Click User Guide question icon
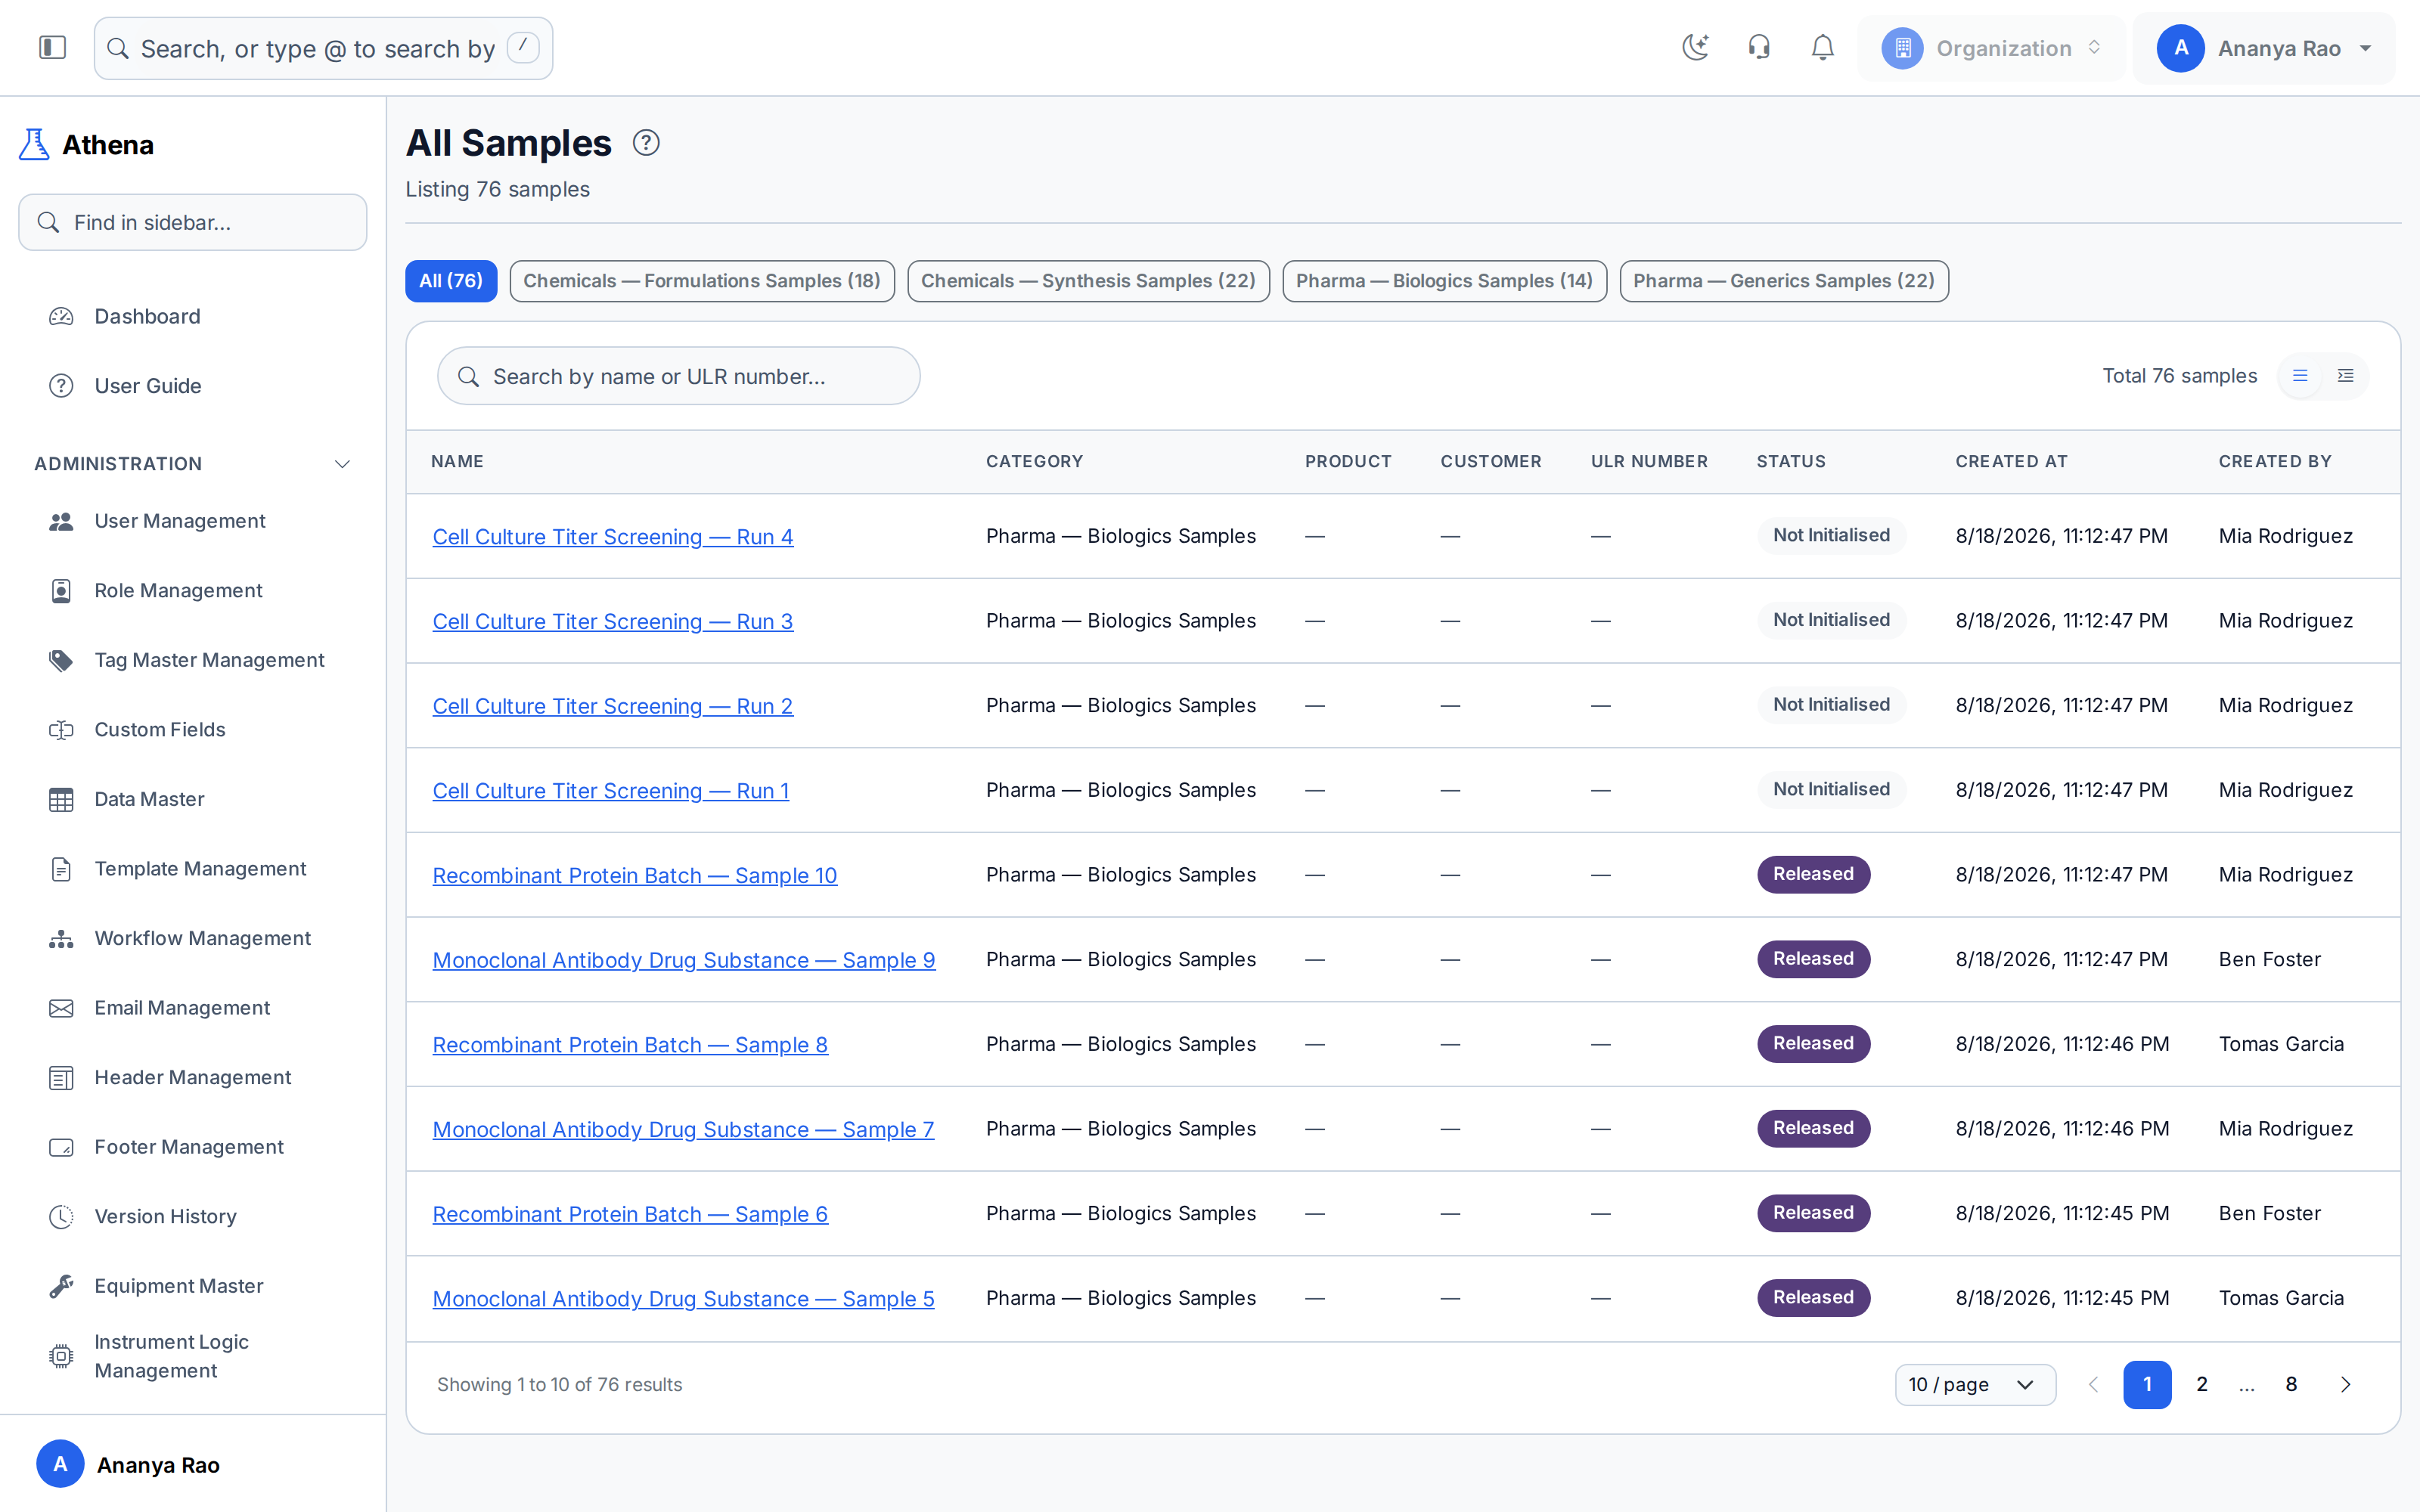 coord(61,386)
